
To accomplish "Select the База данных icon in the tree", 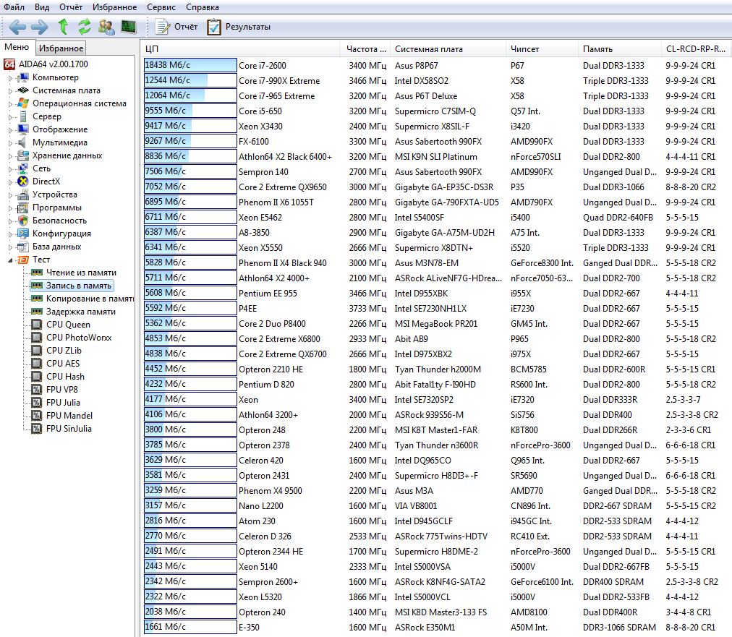I will (23, 247).
